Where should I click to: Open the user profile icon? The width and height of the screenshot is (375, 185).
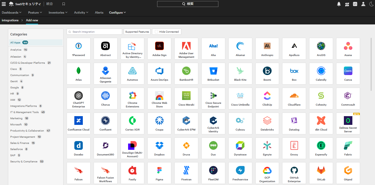pyautogui.click(x=363, y=4)
